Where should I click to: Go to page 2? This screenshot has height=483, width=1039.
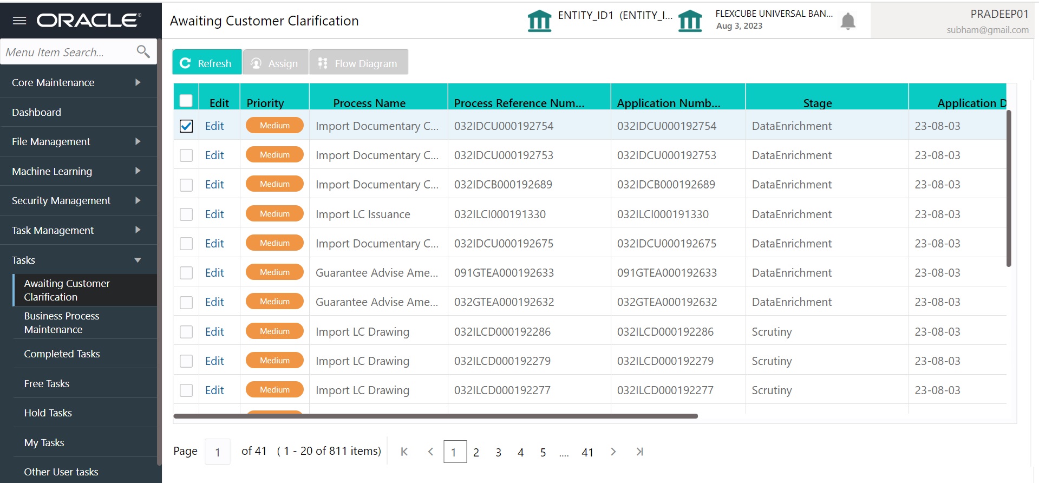point(476,452)
